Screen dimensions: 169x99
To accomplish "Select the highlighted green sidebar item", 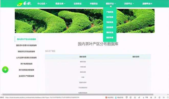I will (26, 39).
